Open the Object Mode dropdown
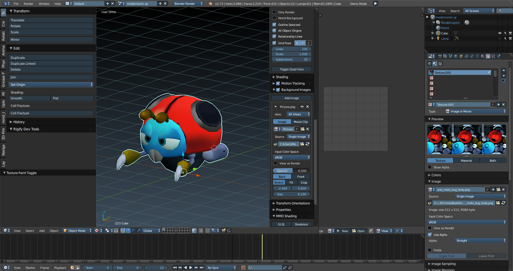This screenshot has width=513, height=271. (77, 230)
